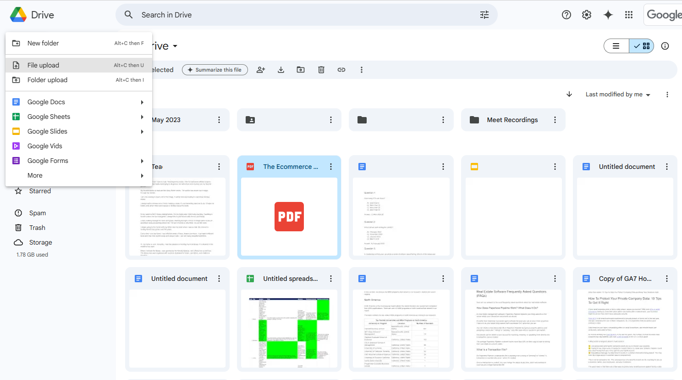682x380 pixels.
Task: Click Summarize this file
Action: [214, 69]
